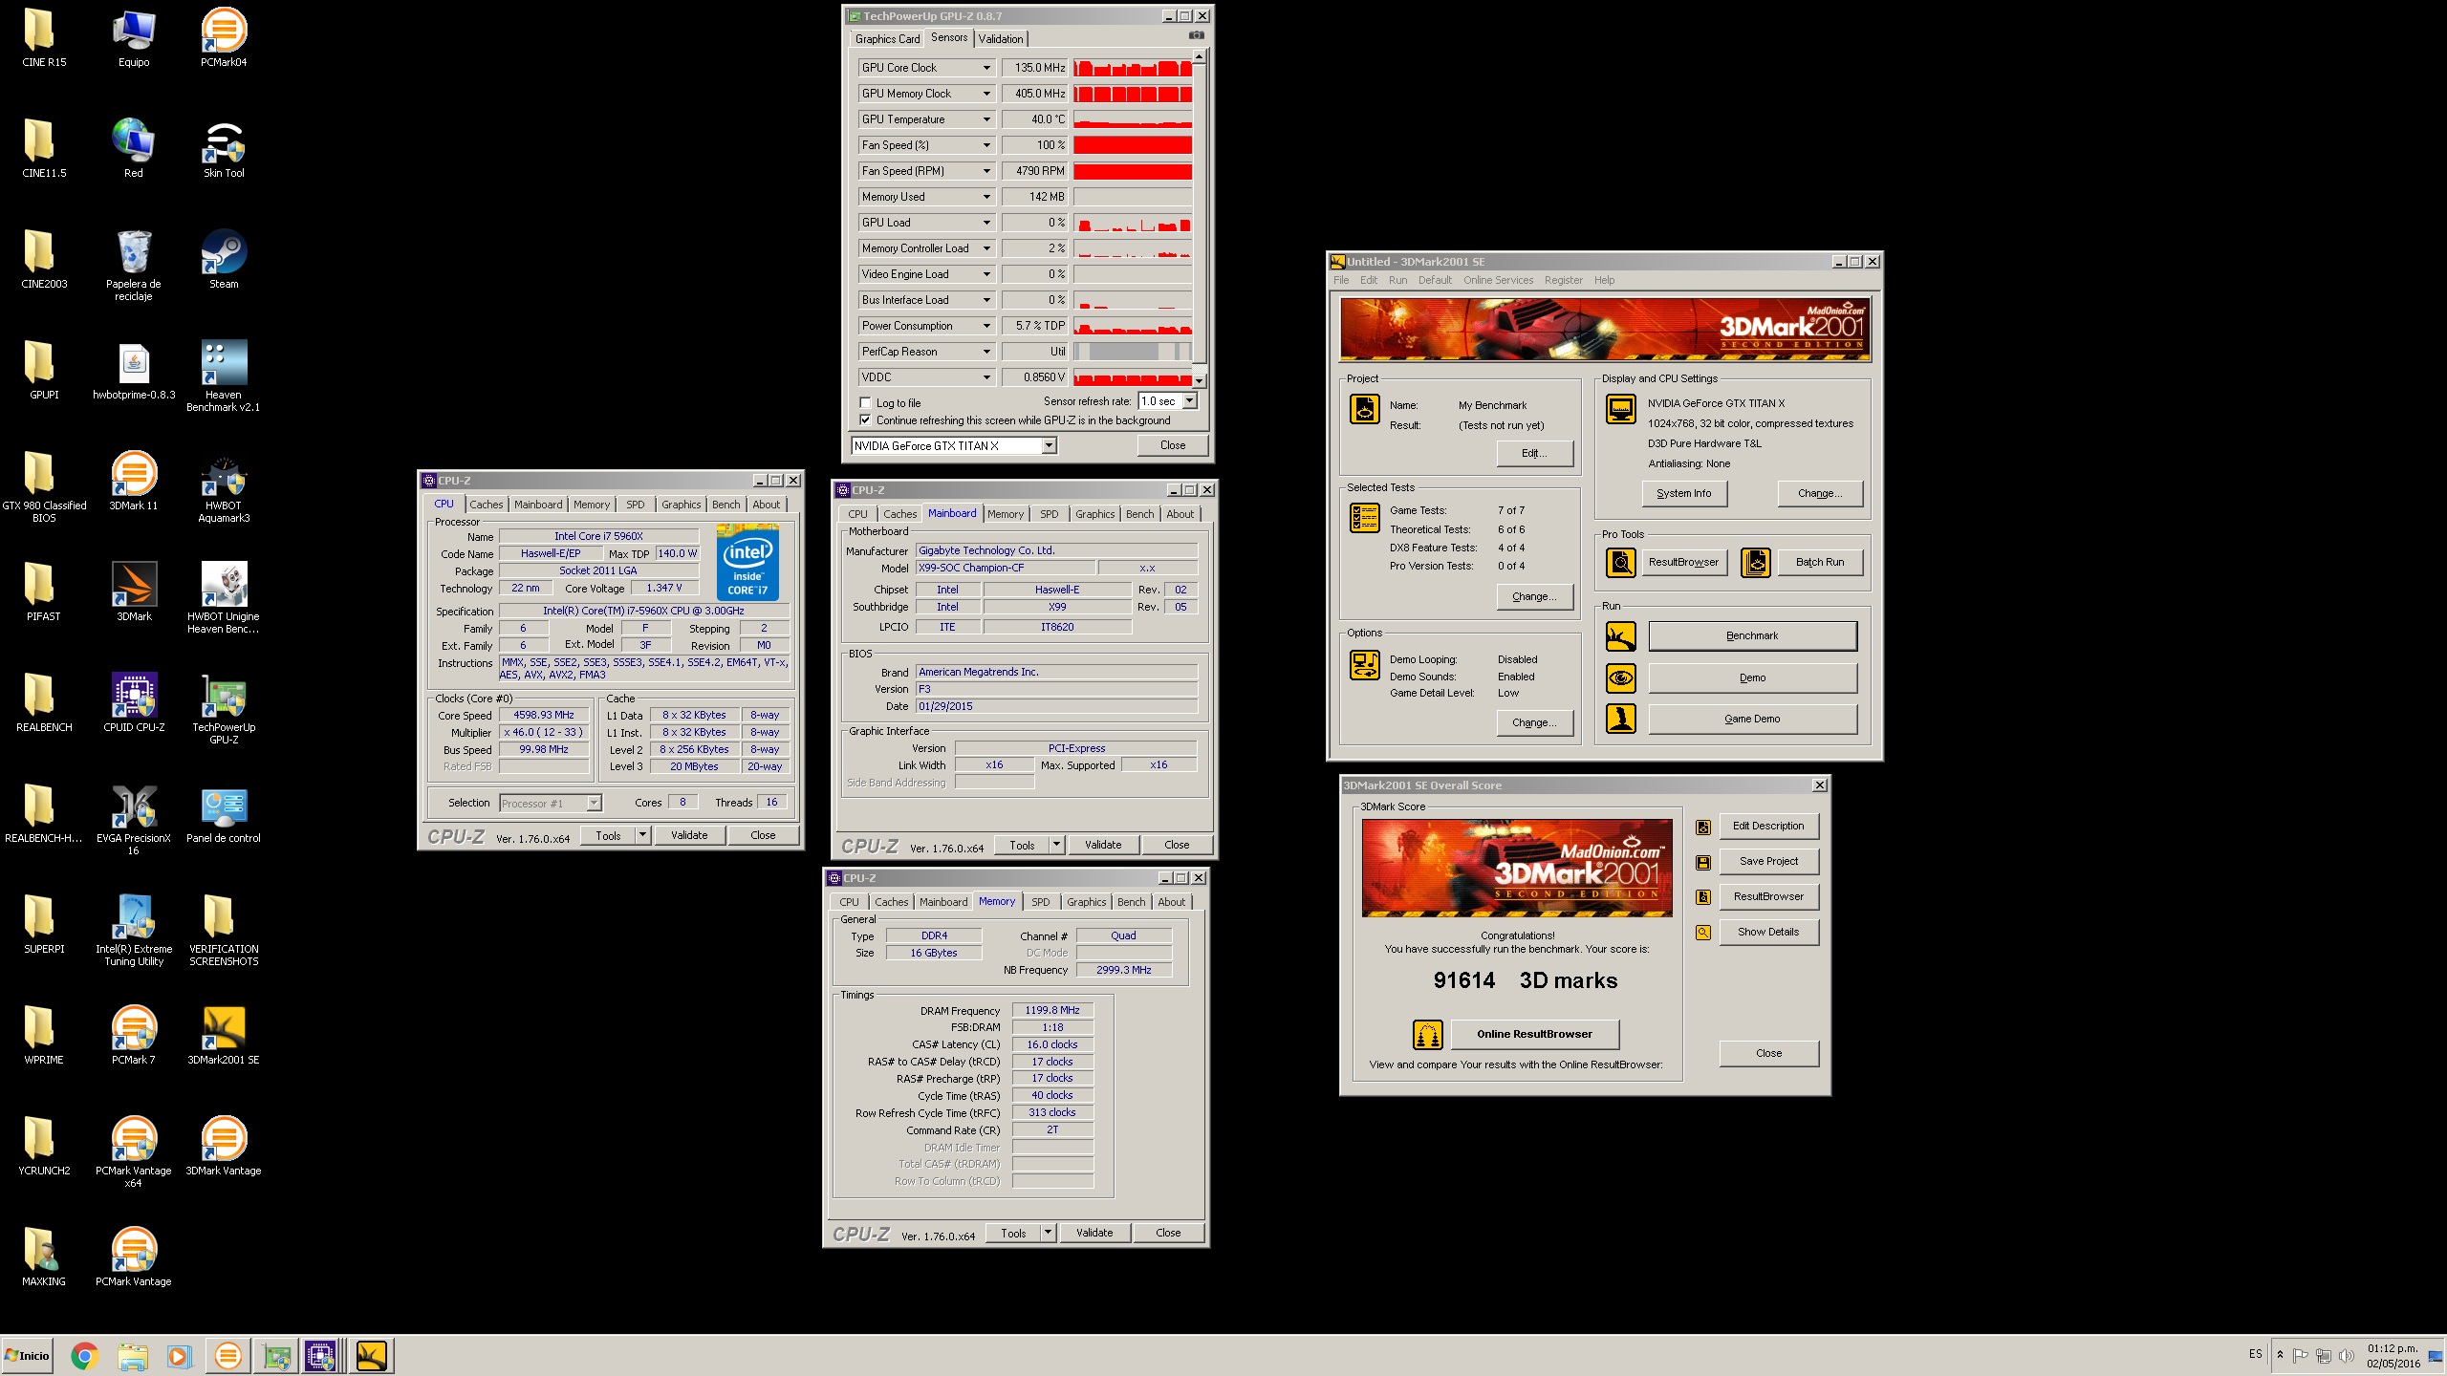Screen dimensions: 2447x1376
Task: Click the Inicio start button
Action: point(27,1355)
